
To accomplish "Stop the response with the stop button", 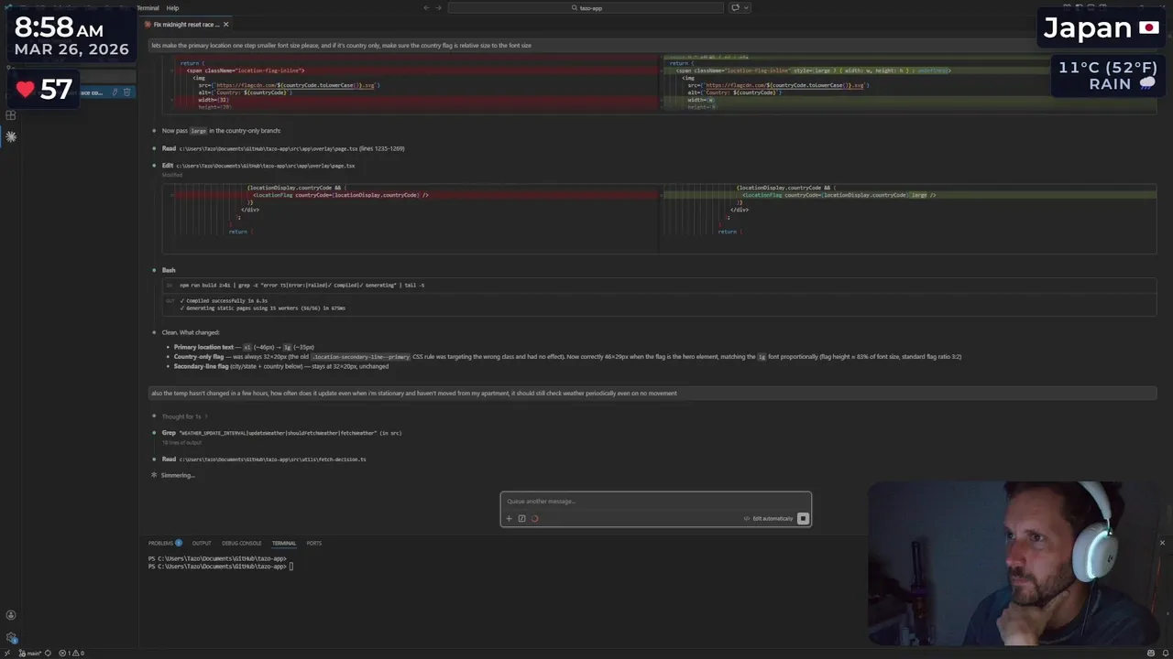I will coord(803,518).
